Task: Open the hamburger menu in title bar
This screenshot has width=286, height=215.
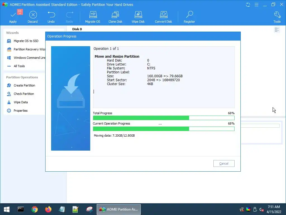Action: pyautogui.click(x=256, y=5)
